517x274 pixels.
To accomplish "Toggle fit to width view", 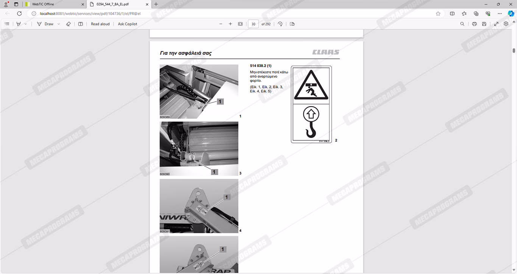I will (x=240, y=24).
